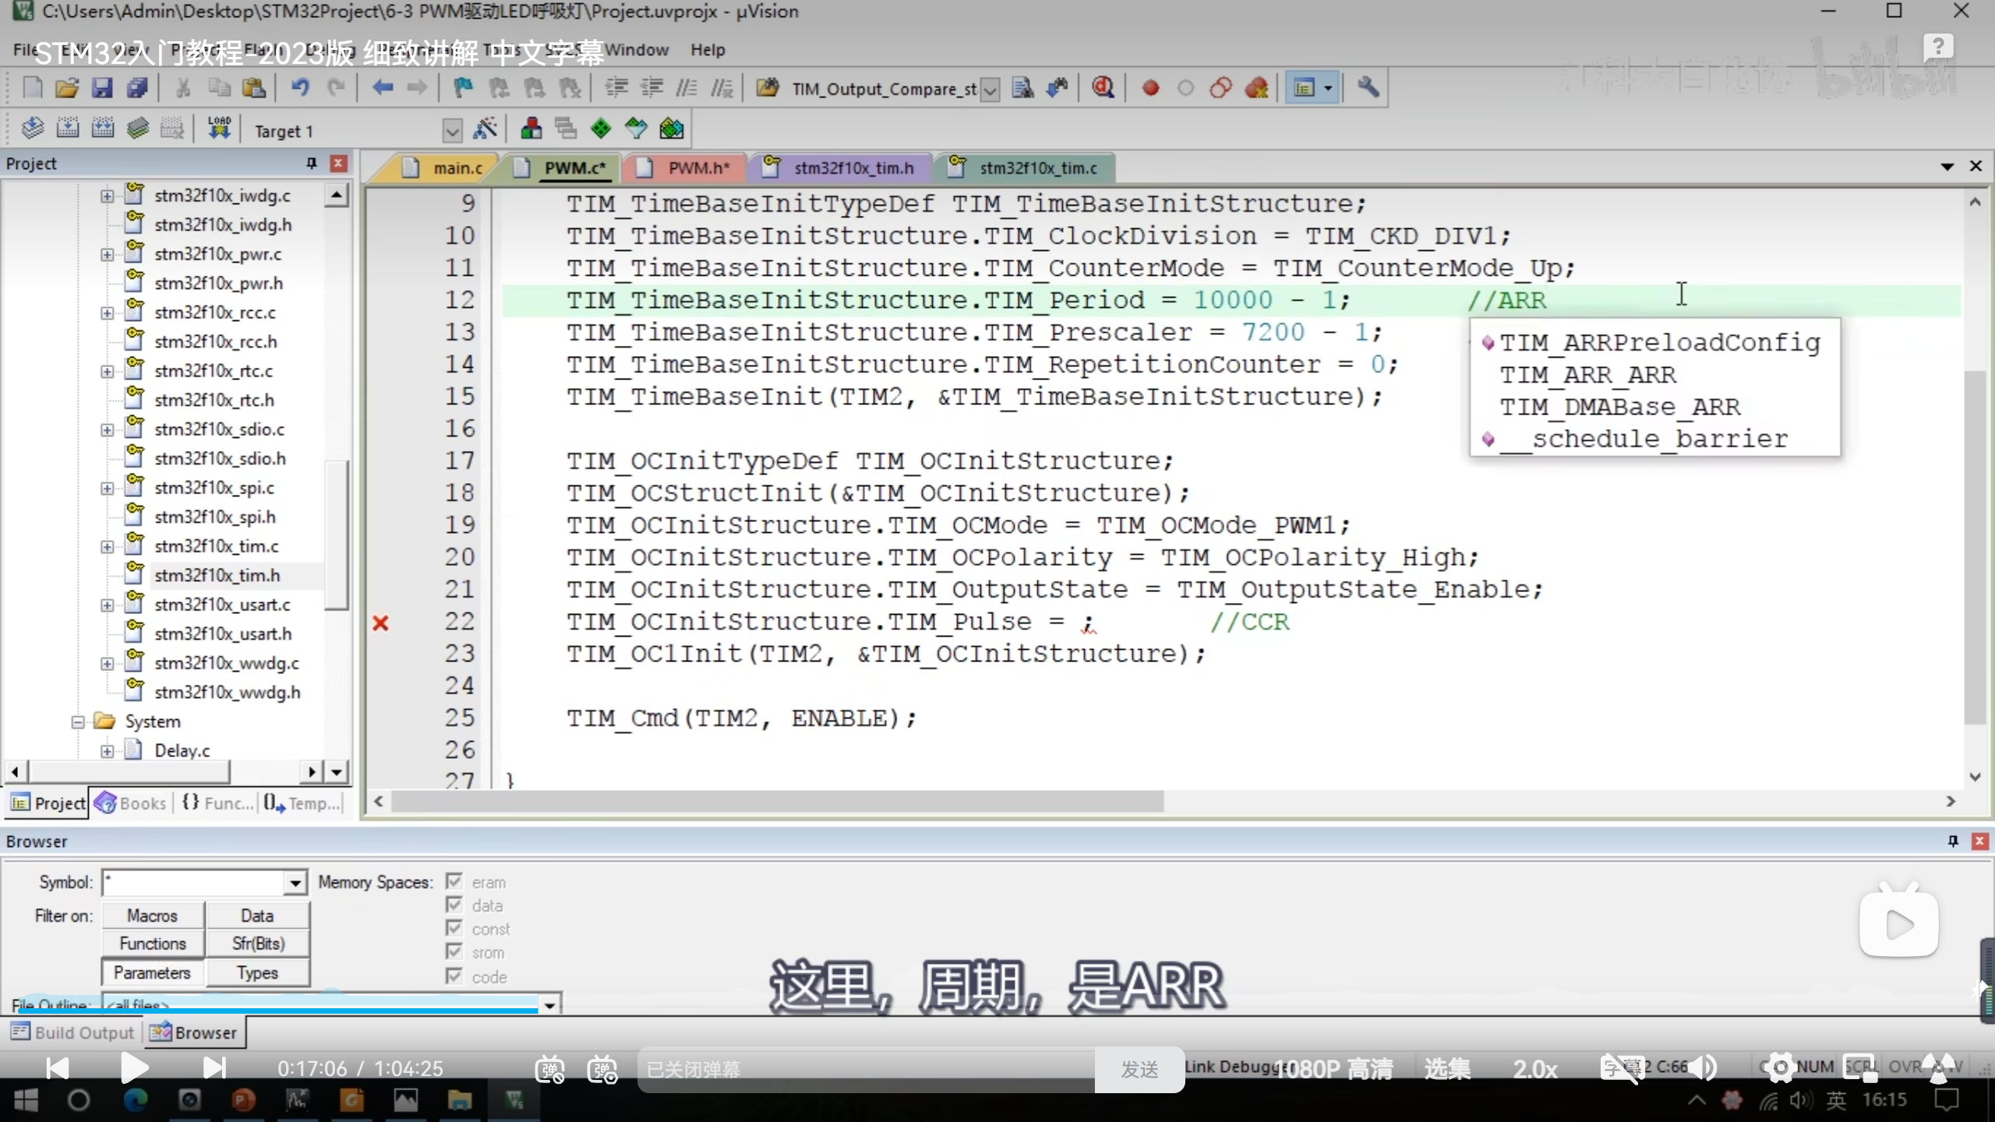The width and height of the screenshot is (1995, 1122).
Task: Click the Download LOAD icon
Action: coord(219,129)
